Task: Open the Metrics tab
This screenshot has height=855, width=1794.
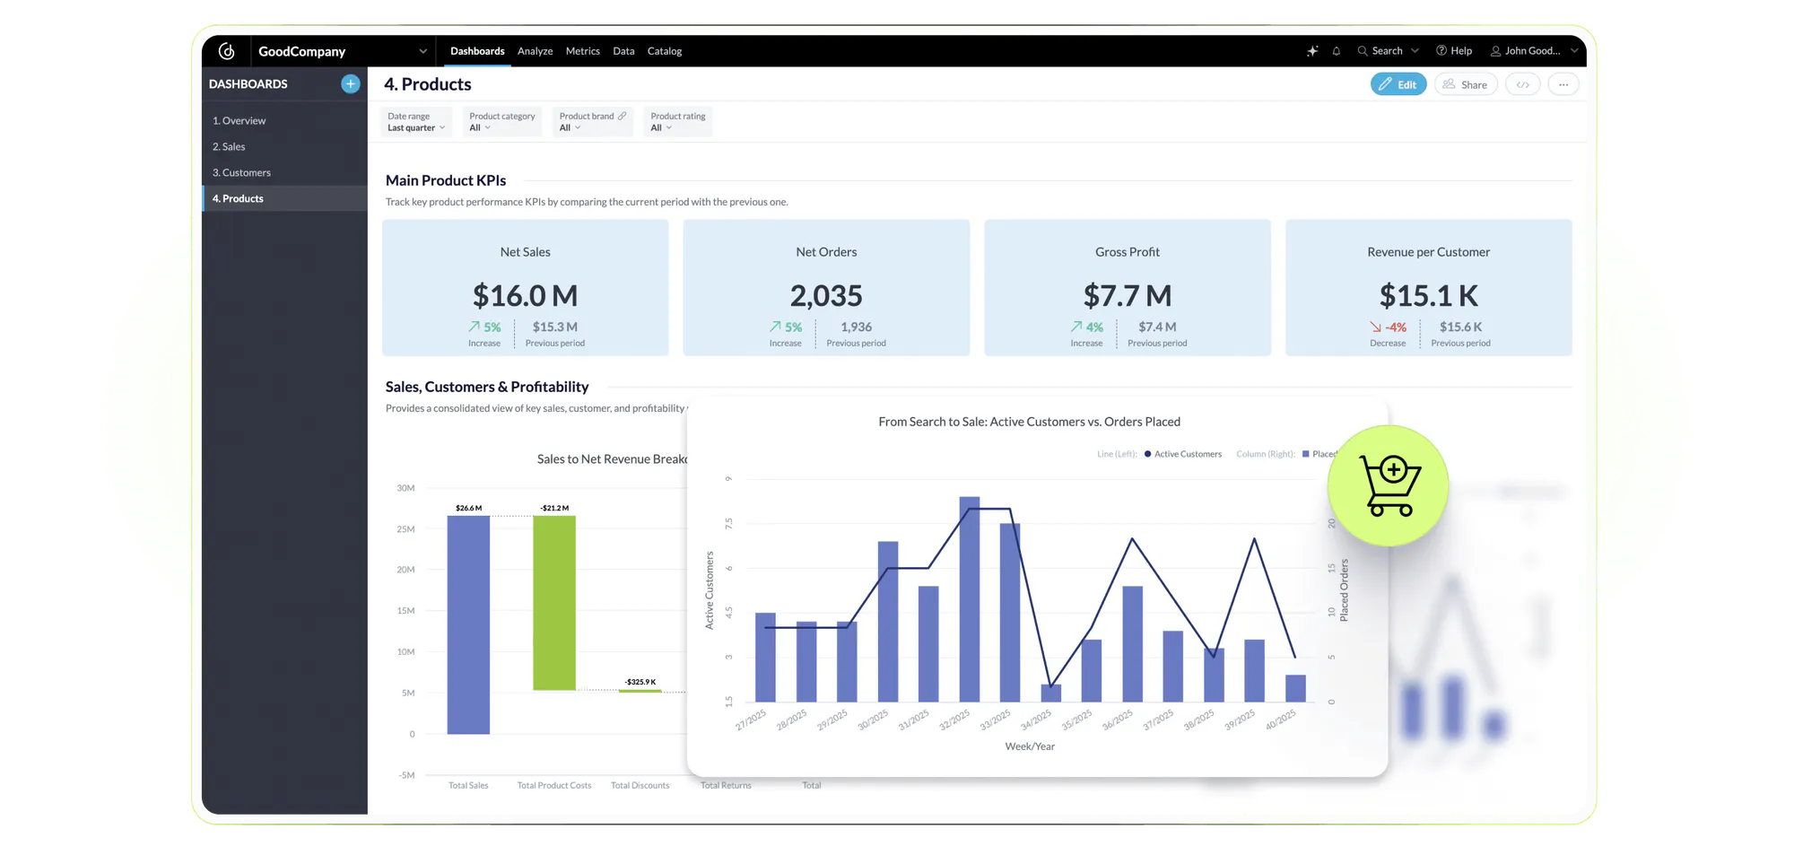Action: [582, 51]
